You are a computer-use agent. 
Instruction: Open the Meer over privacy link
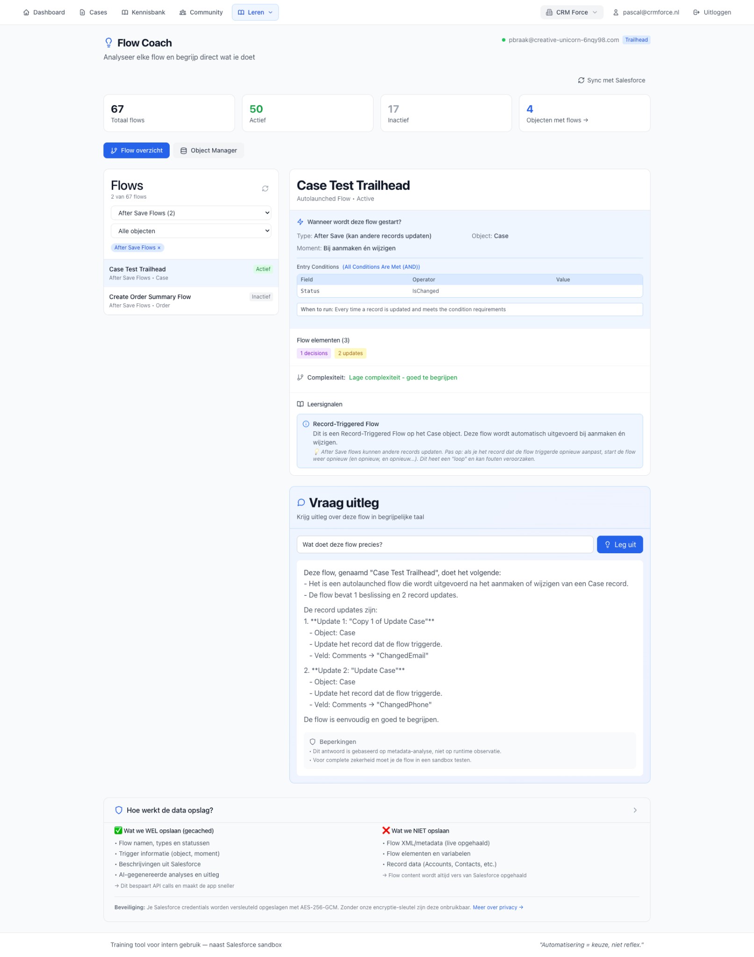(x=496, y=907)
